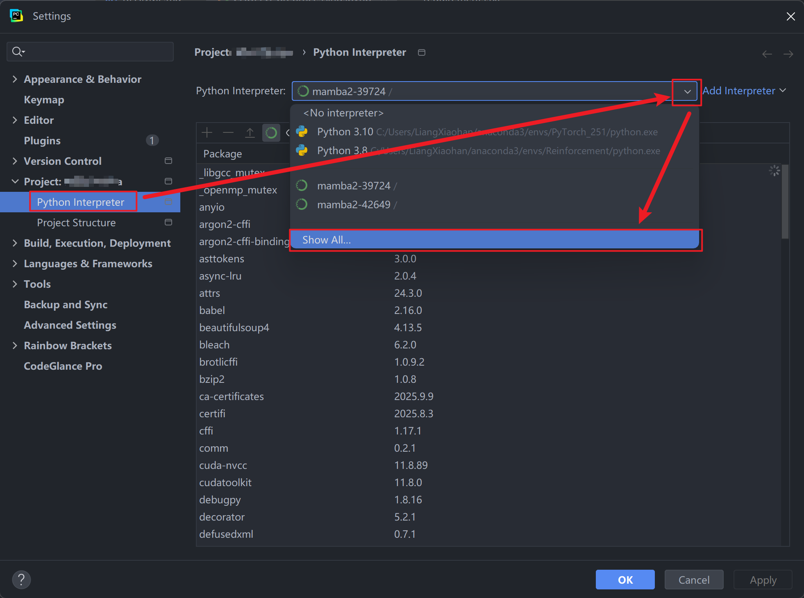
Task: Select <No interpreter> option
Action: point(495,113)
